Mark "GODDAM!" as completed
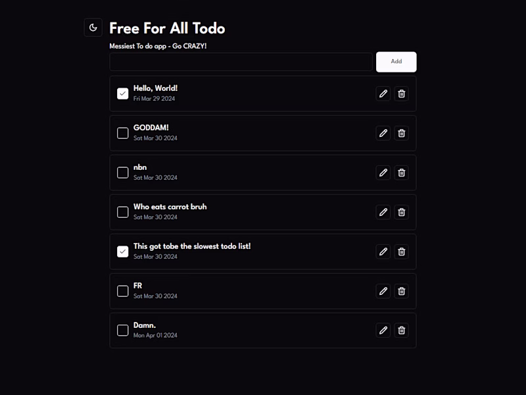Viewport: 526px width, 395px height. pyautogui.click(x=123, y=133)
